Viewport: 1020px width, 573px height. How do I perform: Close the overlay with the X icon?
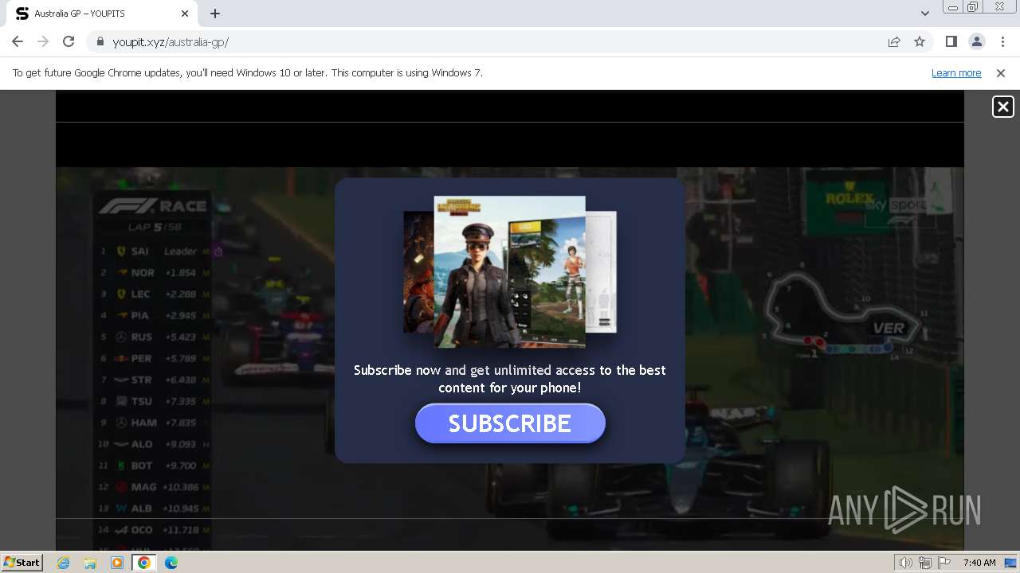[1002, 107]
